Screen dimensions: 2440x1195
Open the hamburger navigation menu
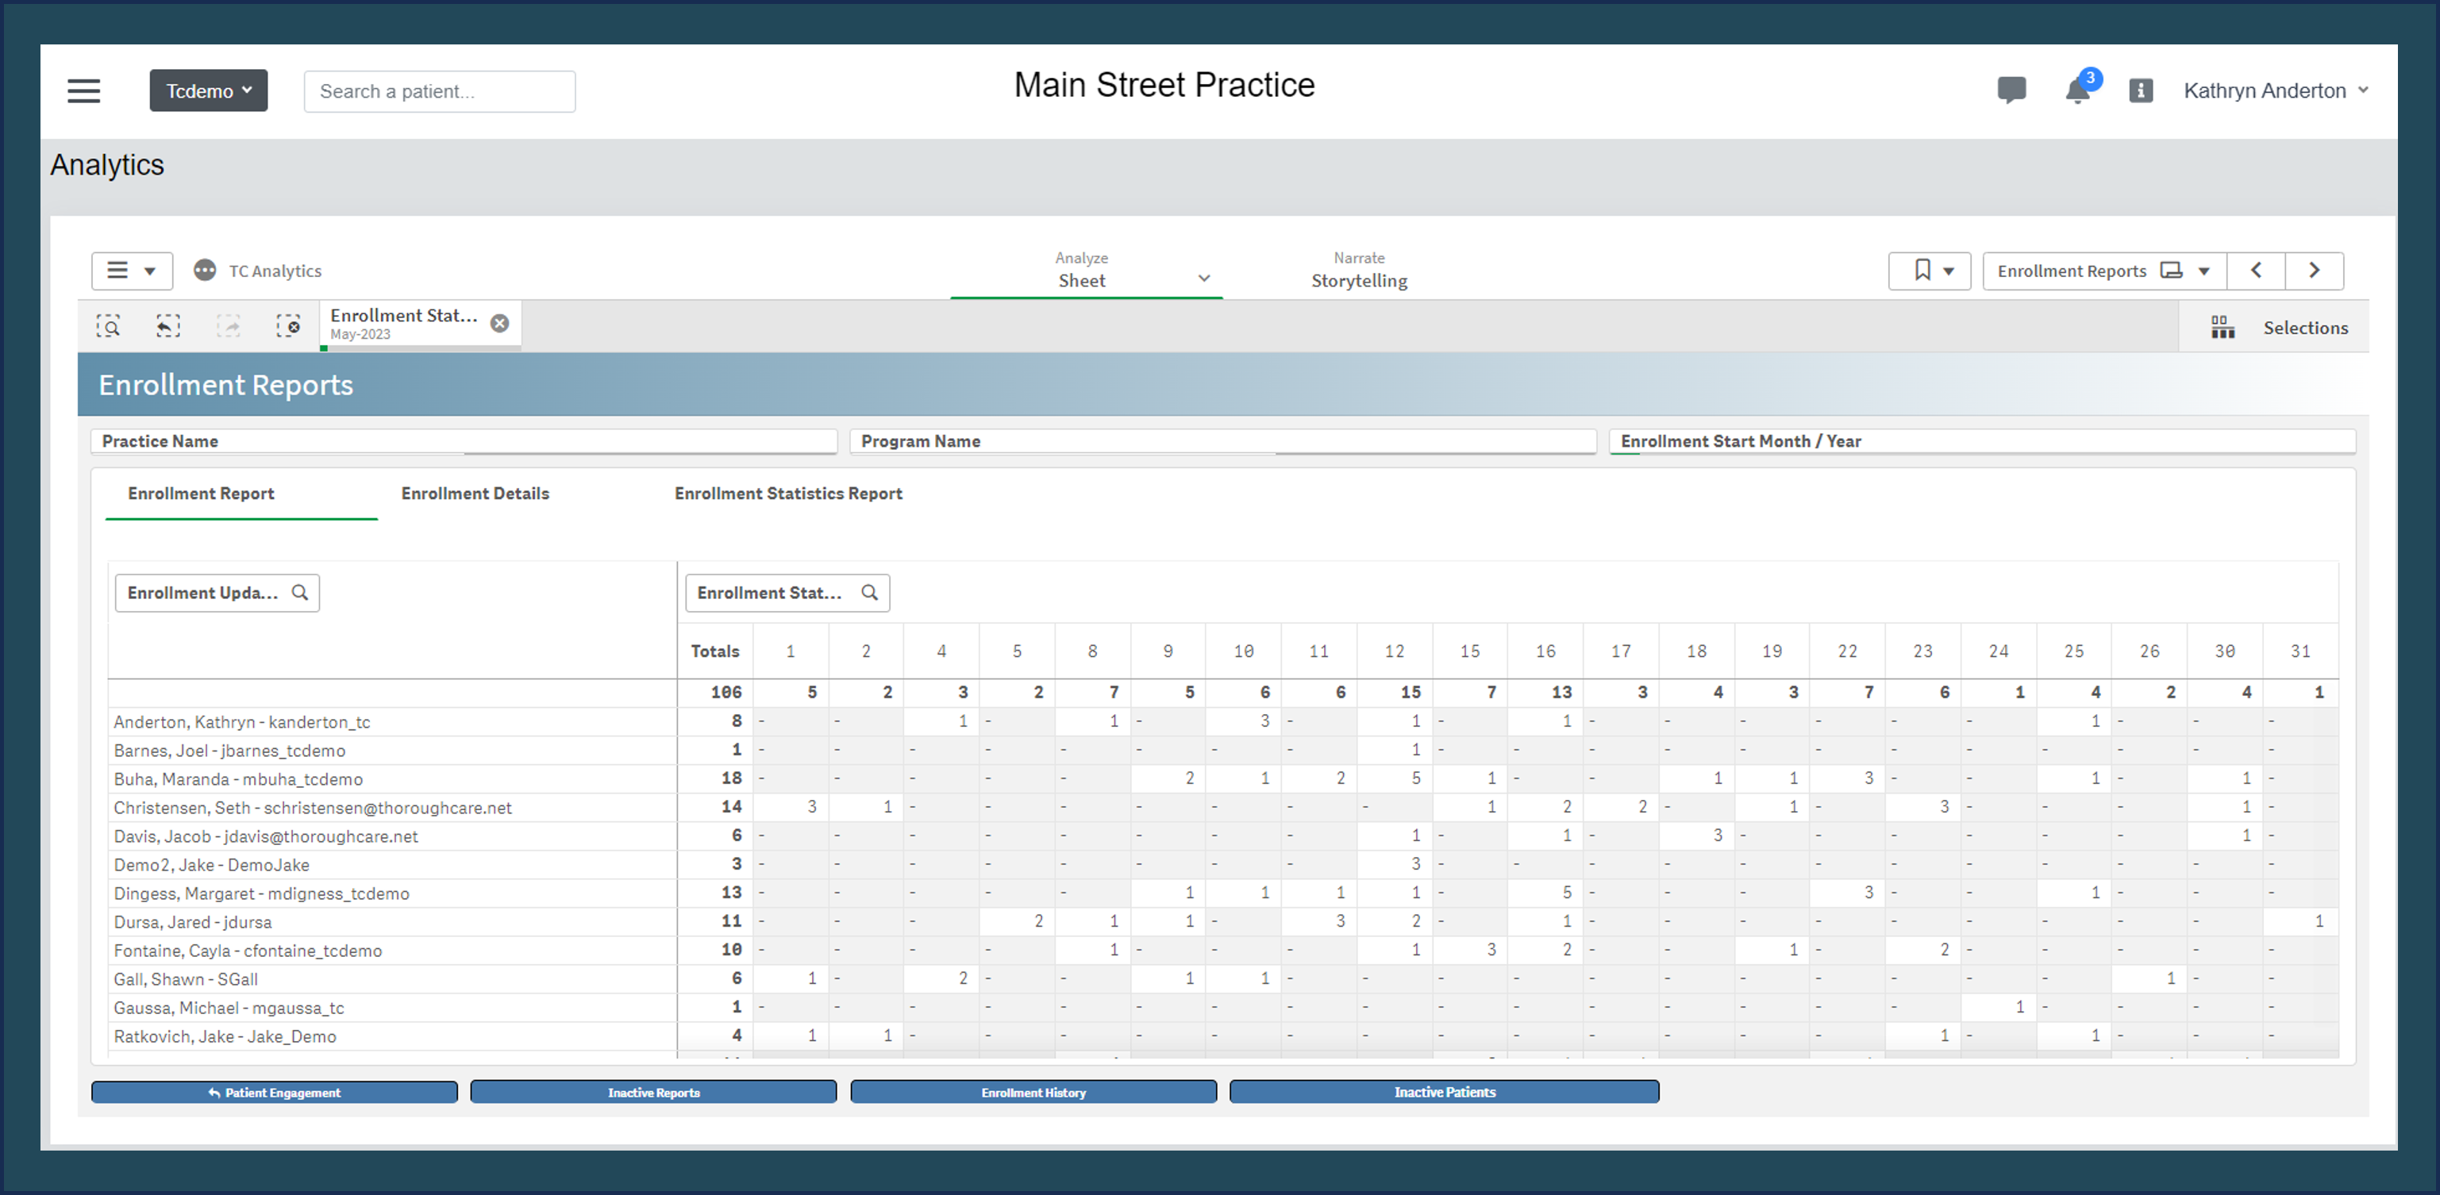click(x=83, y=91)
